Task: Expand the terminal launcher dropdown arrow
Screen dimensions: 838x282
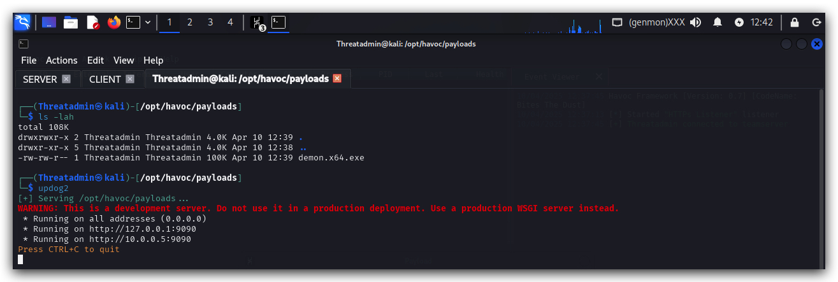Action: tap(148, 22)
